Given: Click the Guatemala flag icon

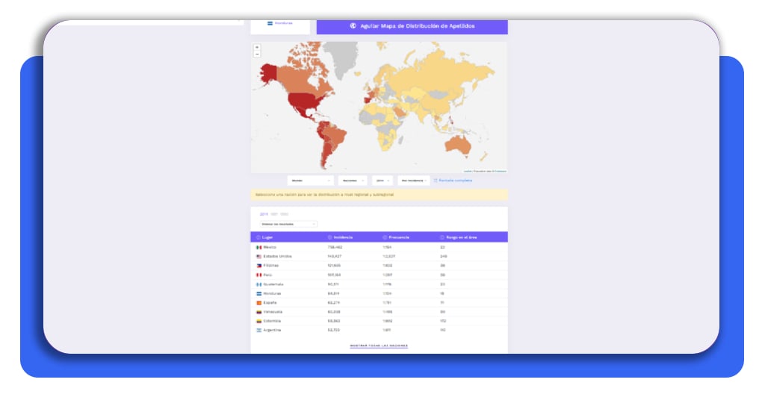Looking at the screenshot, I should tap(259, 284).
